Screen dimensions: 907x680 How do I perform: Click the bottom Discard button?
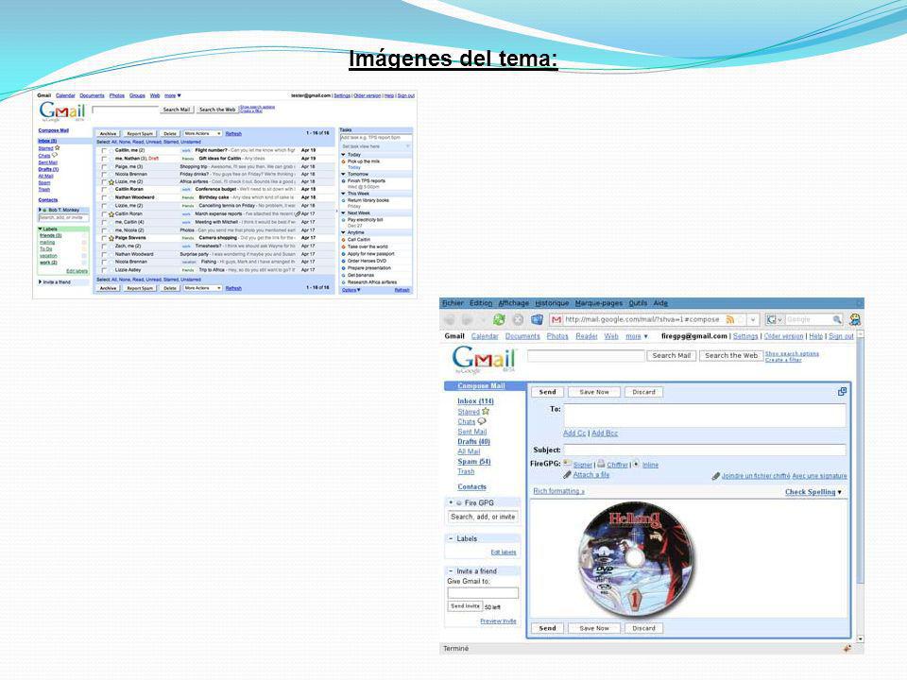pos(643,628)
